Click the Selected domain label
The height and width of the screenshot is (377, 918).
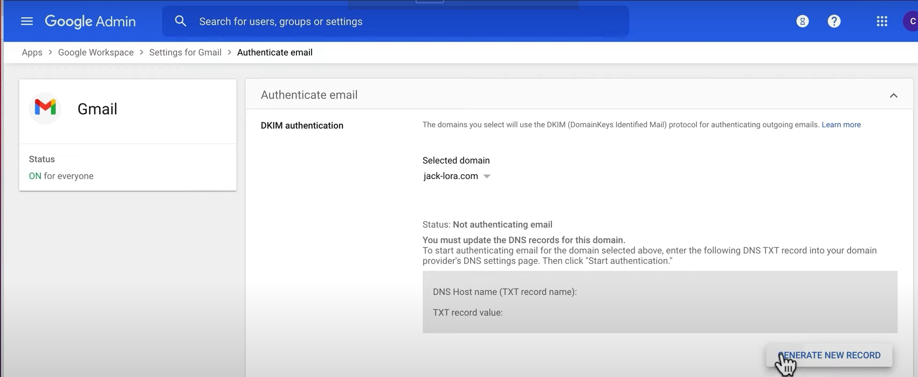click(x=456, y=160)
